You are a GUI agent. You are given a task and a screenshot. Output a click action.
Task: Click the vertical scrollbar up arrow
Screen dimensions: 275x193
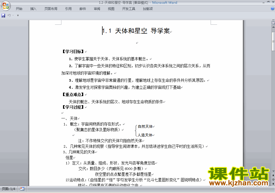273,27
